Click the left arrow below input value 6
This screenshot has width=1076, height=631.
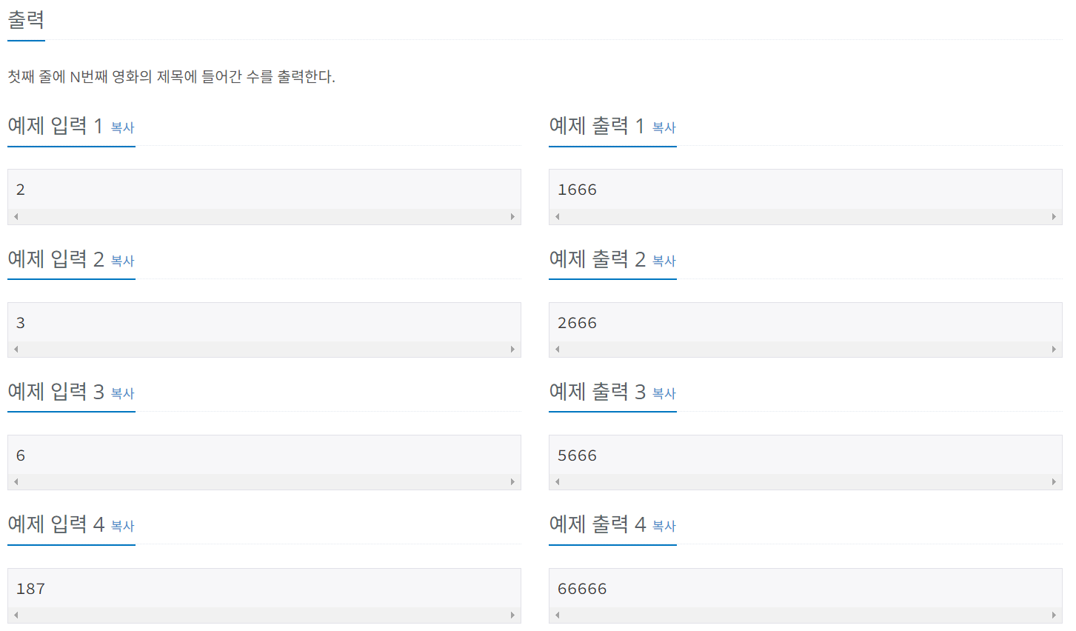pyautogui.click(x=15, y=482)
